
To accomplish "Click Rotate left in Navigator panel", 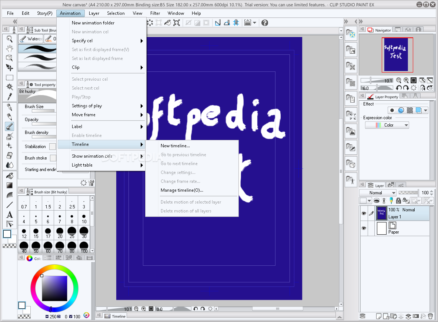I will pyautogui.click(x=399, y=88).
